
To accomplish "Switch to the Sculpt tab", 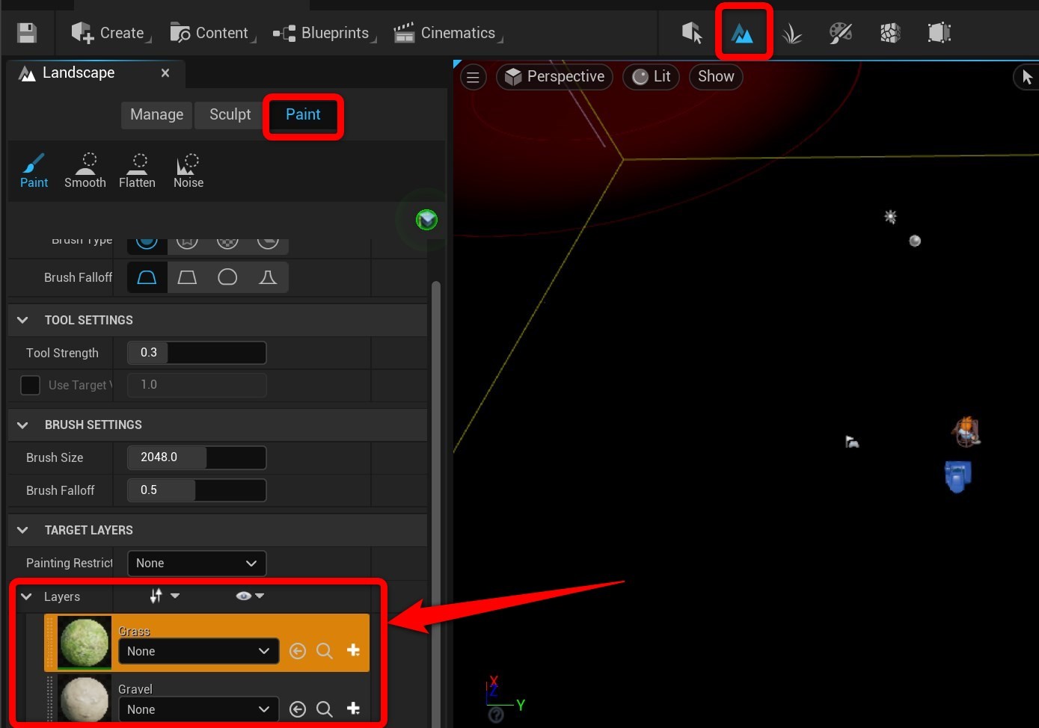I will [x=230, y=114].
